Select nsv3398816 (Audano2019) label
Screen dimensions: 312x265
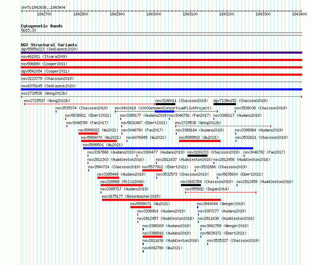pyautogui.click(x=167, y=233)
